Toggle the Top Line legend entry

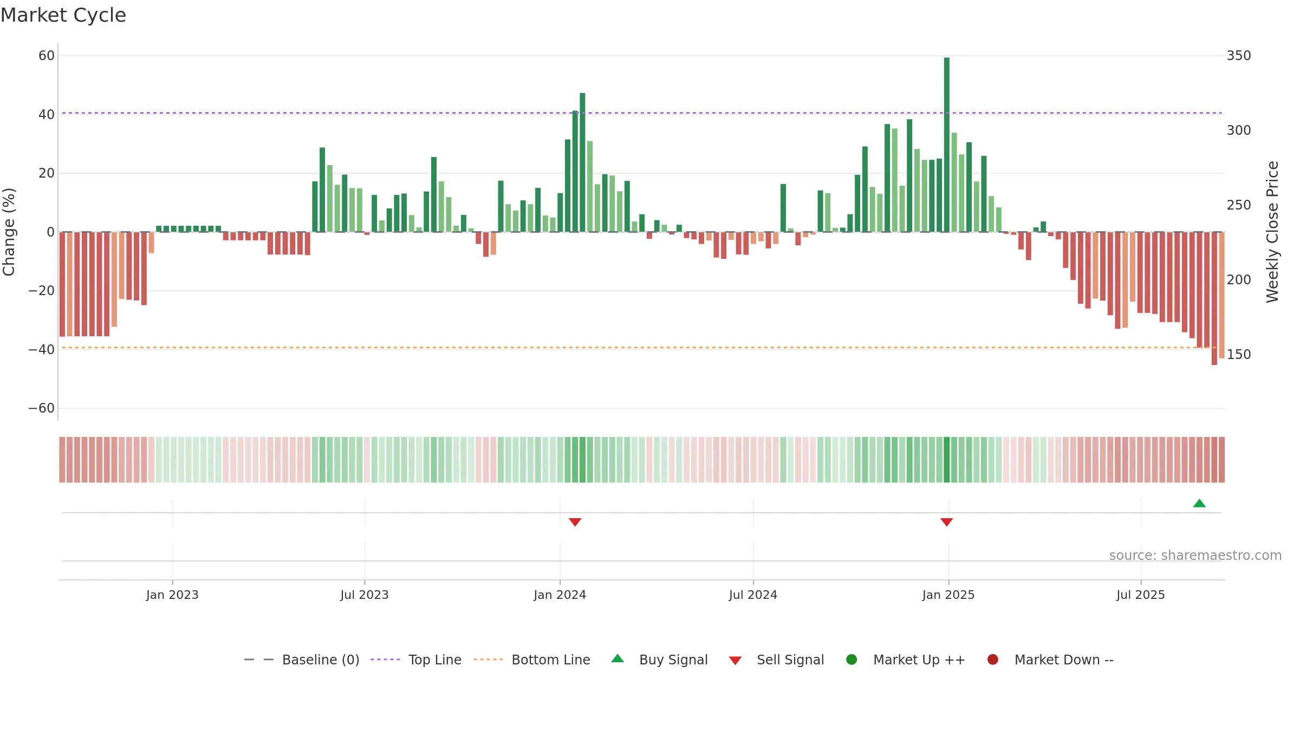tap(416, 660)
